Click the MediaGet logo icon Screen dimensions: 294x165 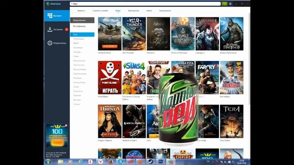[48, 4]
